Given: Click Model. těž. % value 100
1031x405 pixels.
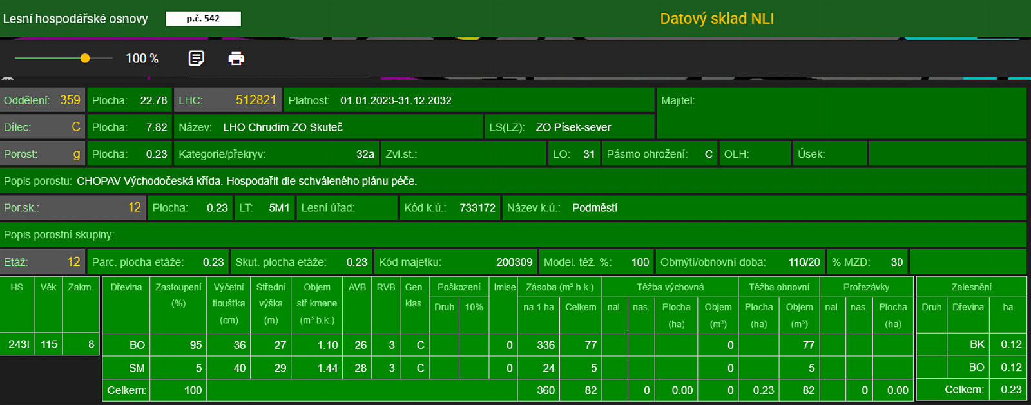Looking at the screenshot, I should [x=640, y=262].
